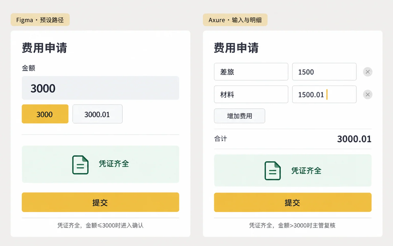Click the 费用申请 heading in the Figma card

44,48
